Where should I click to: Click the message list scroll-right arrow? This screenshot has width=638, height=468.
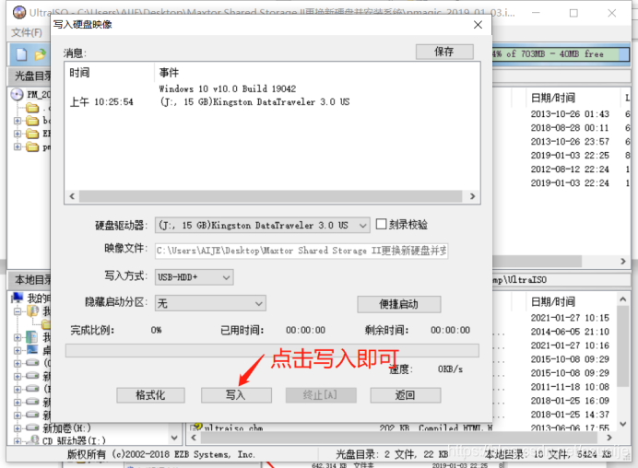click(472, 196)
